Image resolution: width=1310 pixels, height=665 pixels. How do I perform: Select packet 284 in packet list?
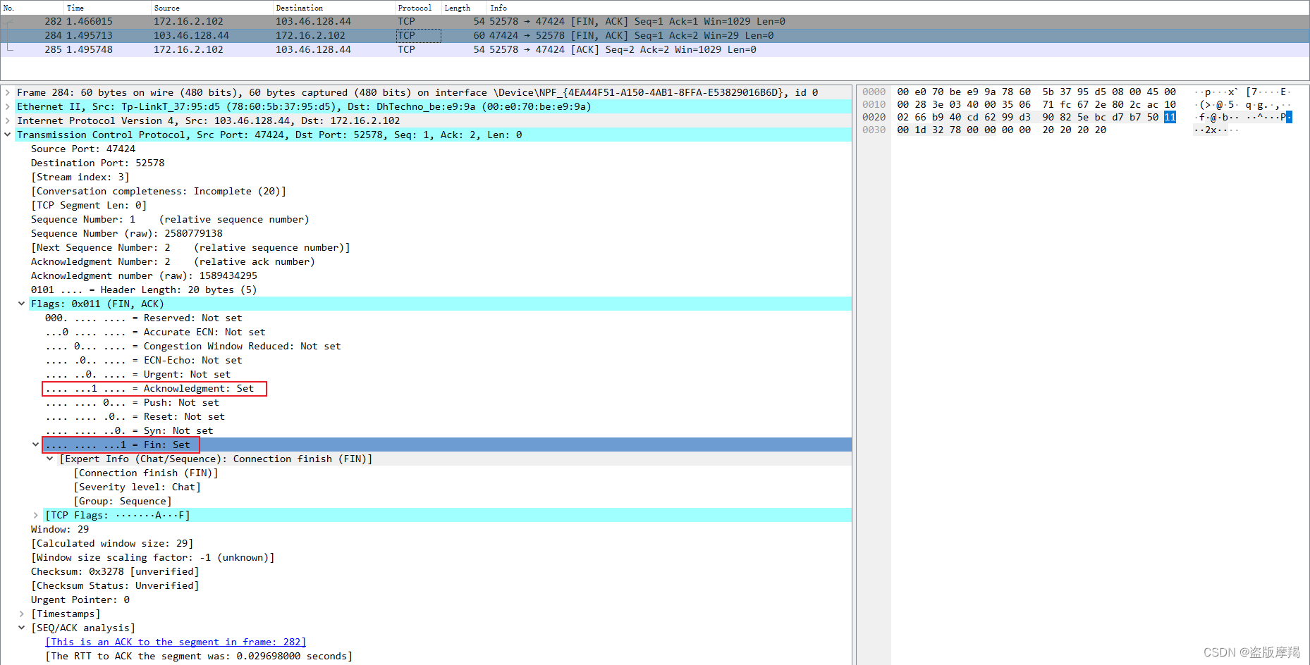[655, 36]
